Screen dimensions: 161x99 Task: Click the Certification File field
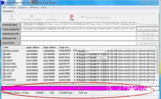click(78, 38)
